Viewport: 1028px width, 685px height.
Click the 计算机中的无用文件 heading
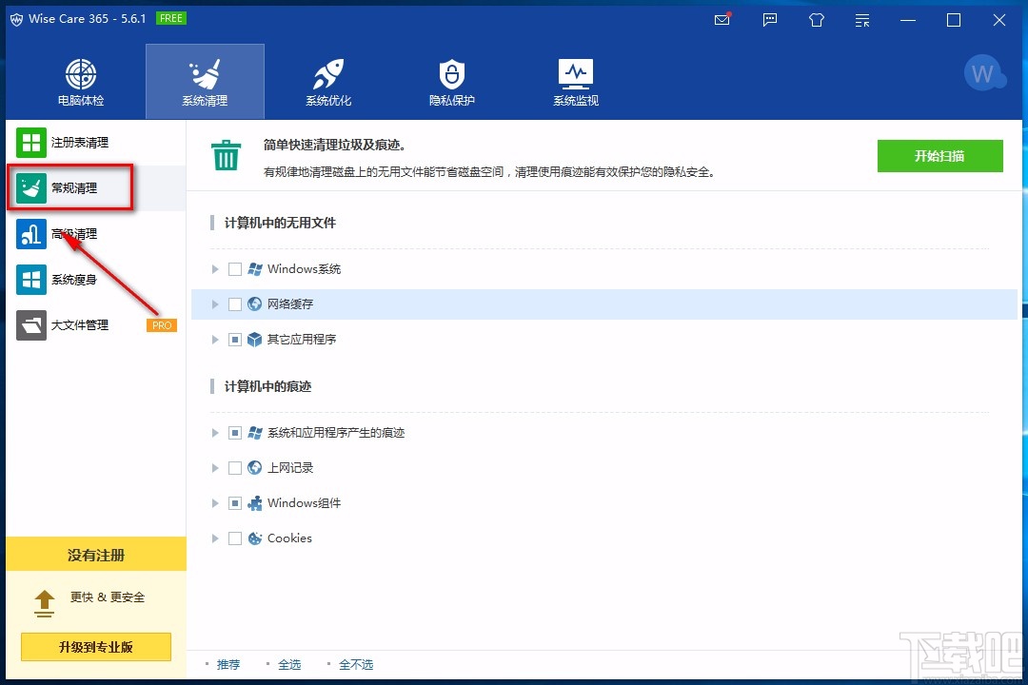280,223
